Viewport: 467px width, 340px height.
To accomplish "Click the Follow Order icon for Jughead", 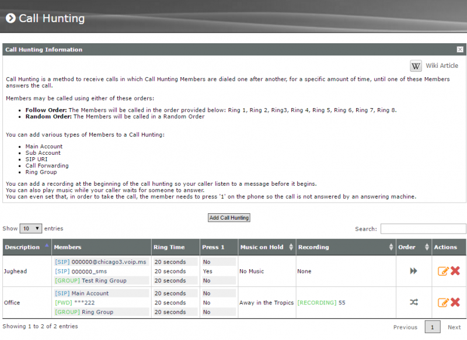I will [413, 271].
